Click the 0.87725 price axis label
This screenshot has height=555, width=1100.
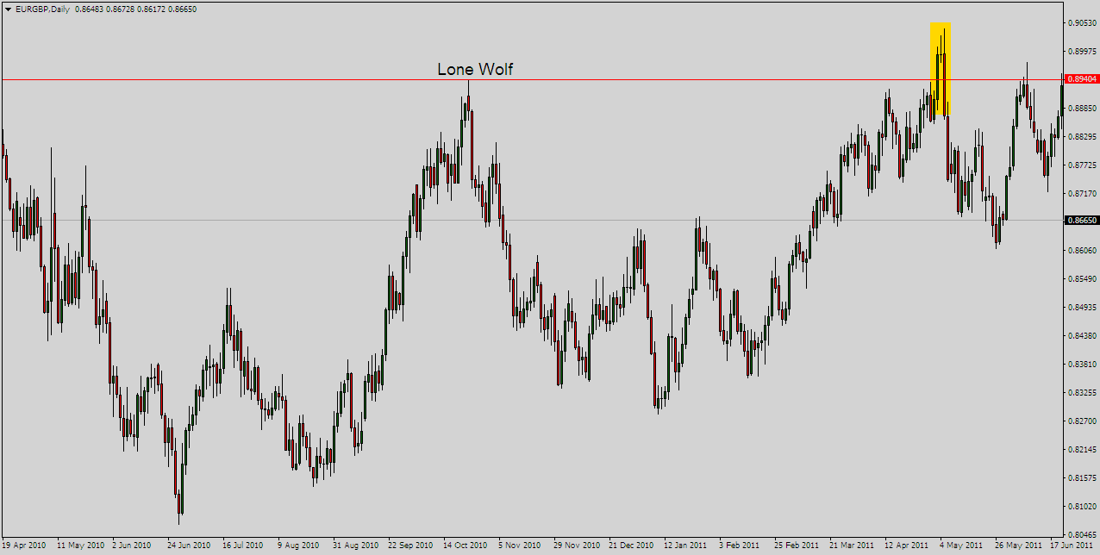click(1084, 165)
